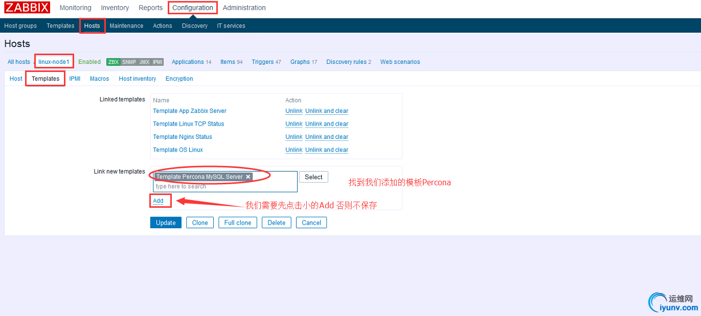Unlink Template Nginx Status

pyautogui.click(x=294, y=137)
